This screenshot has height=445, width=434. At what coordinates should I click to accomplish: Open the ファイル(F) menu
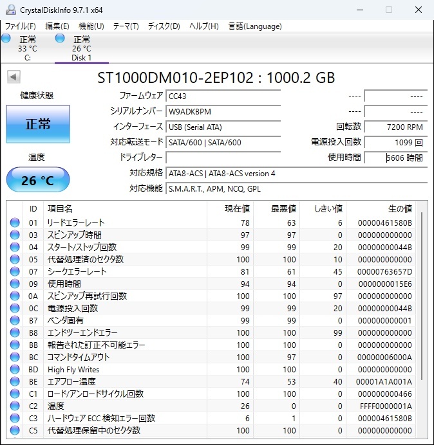click(21, 26)
